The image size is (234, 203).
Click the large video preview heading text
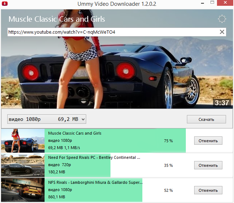click(57, 19)
